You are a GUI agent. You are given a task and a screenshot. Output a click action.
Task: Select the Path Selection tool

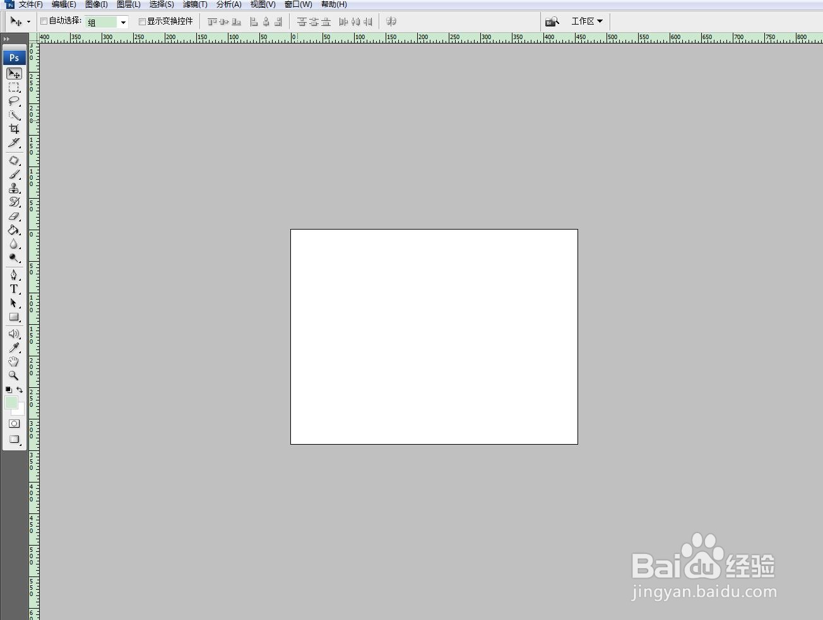(14, 303)
